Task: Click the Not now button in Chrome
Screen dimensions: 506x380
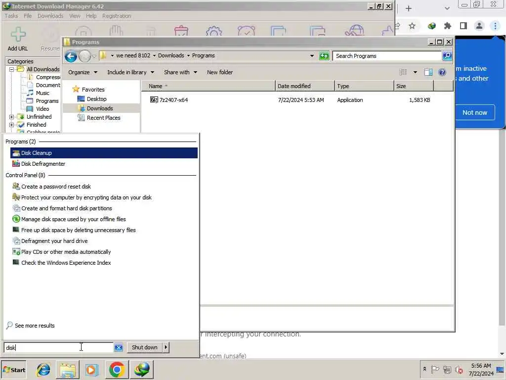Action: point(475,112)
